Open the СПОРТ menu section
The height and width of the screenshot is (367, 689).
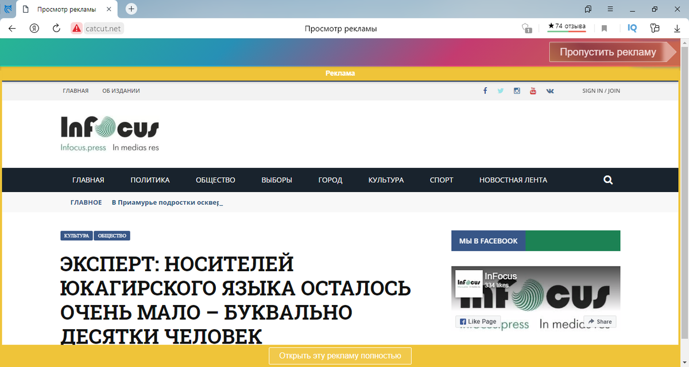coord(442,180)
